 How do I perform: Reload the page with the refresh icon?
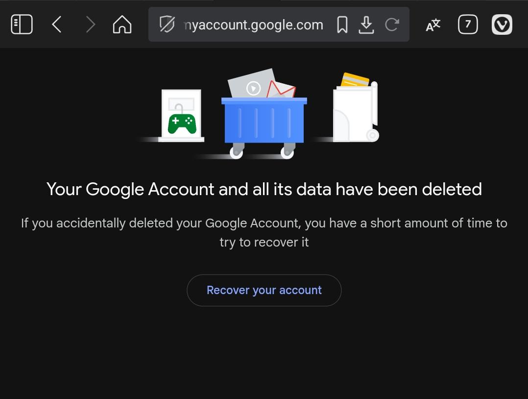pos(392,25)
